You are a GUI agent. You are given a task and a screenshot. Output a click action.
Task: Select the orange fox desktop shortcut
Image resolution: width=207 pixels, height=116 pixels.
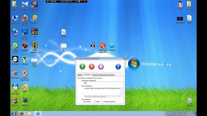tap(15, 74)
